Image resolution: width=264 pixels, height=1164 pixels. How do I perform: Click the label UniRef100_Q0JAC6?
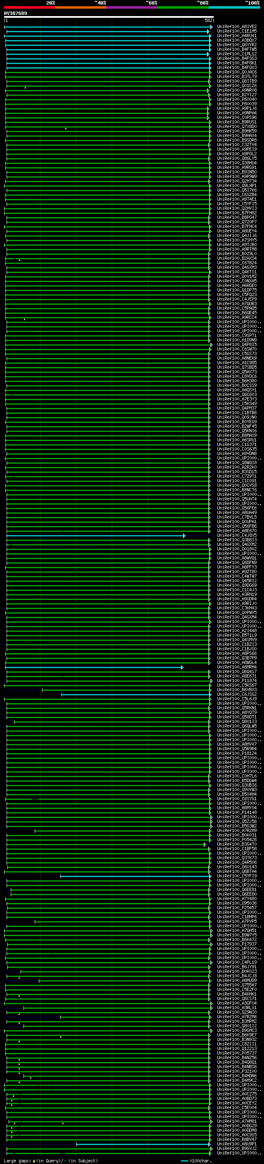[x=236, y=72]
